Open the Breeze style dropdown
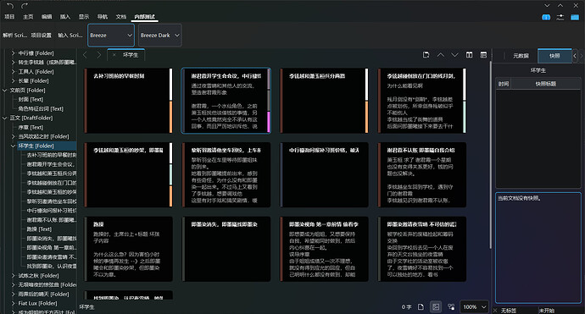585x314 pixels. tap(111, 36)
